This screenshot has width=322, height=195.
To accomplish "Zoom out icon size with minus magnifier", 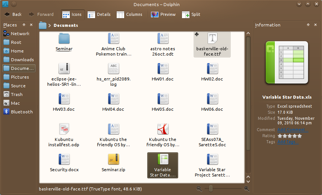I will click(x=199, y=189).
